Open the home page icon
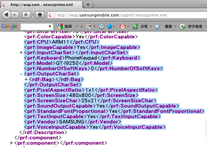207x147 pixels. coord(40,15)
